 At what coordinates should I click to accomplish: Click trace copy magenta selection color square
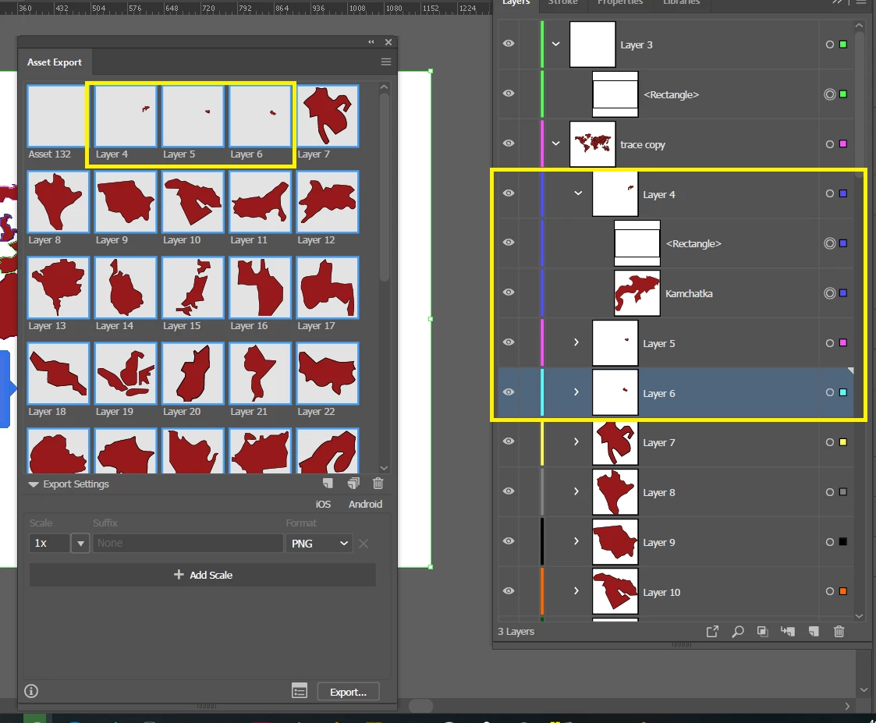coord(843,144)
